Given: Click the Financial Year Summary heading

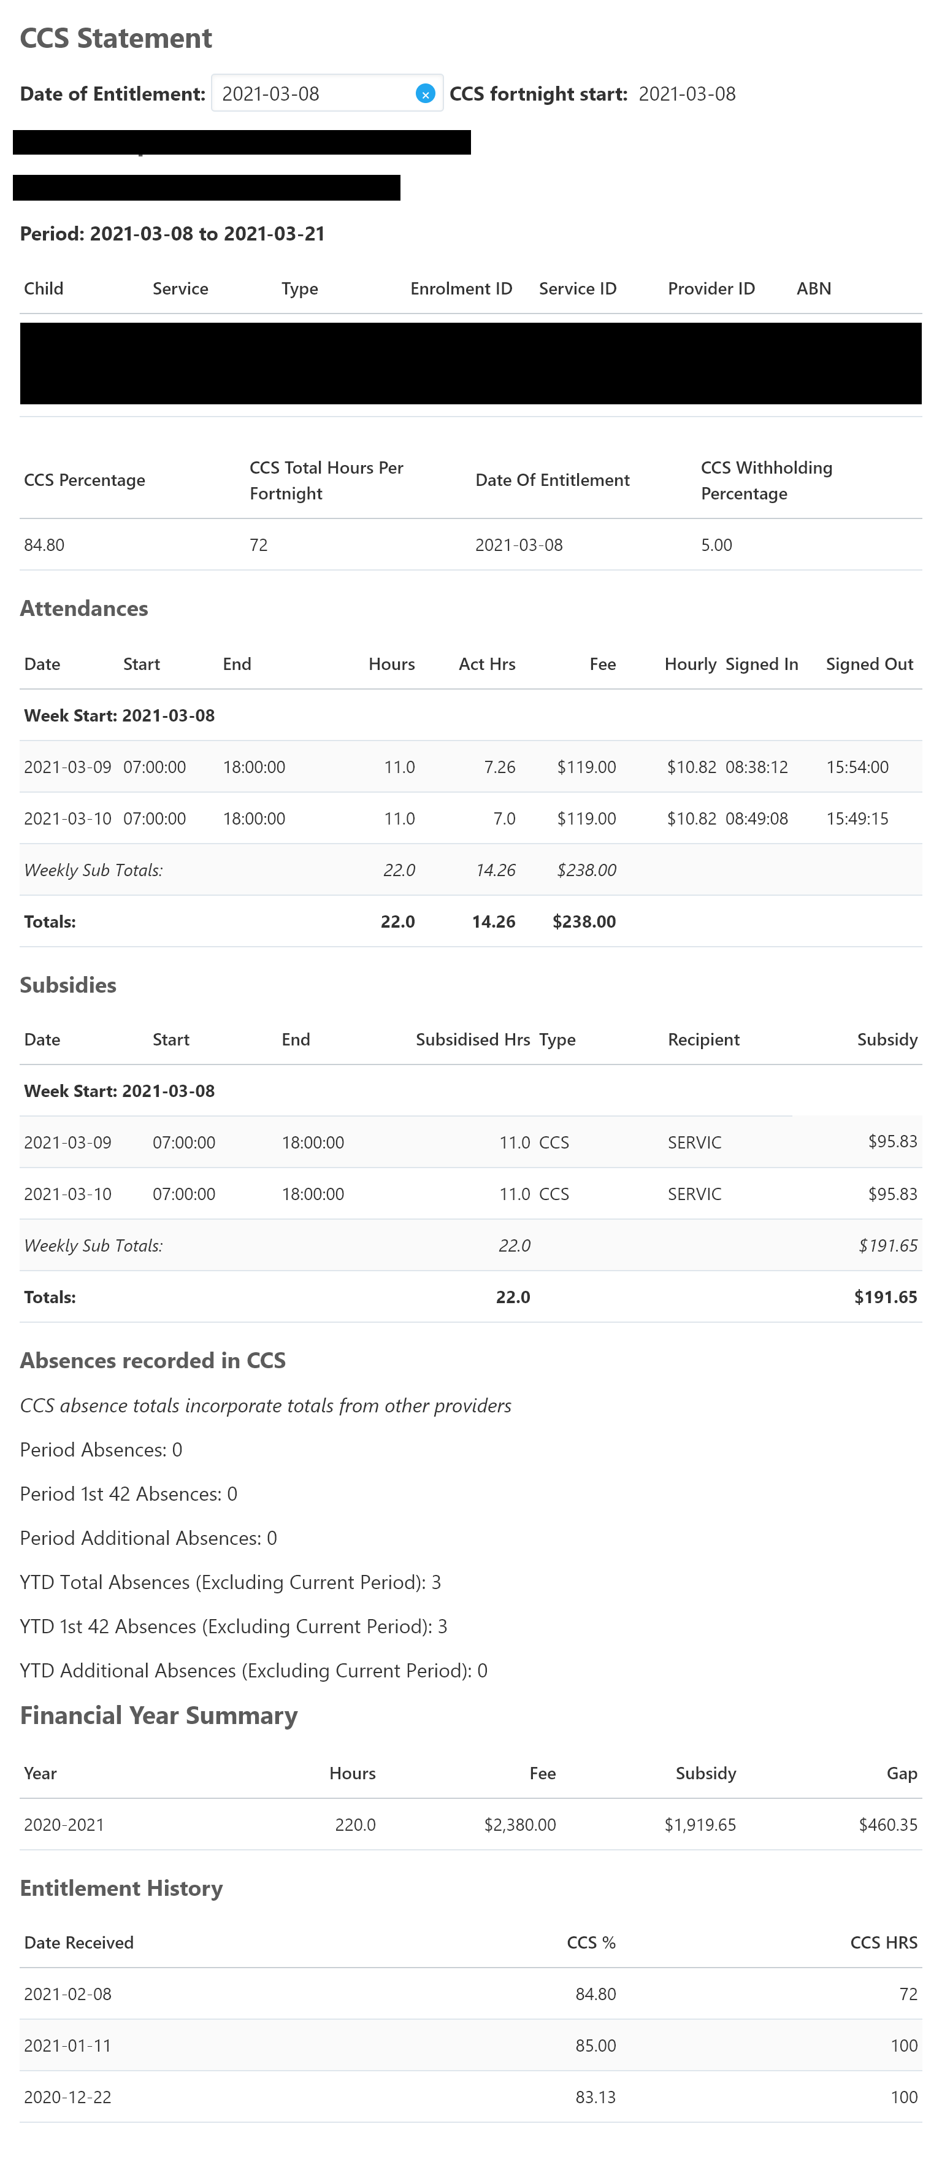Looking at the screenshot, I should 159,1715.
